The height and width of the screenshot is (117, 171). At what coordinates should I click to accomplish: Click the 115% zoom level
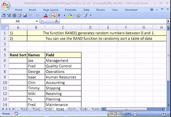point(127,114)
